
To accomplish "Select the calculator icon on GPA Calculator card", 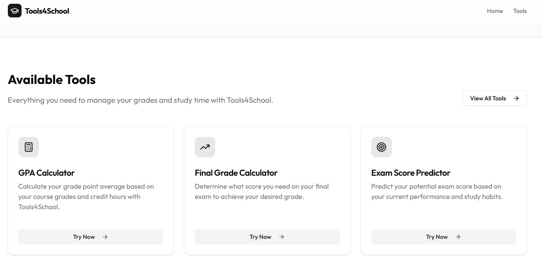I will pos(29,147).
